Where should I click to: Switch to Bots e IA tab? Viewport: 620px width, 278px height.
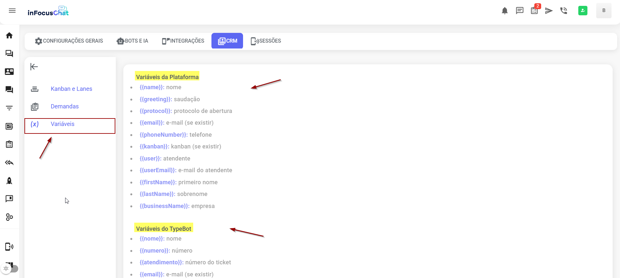point(133,41)
